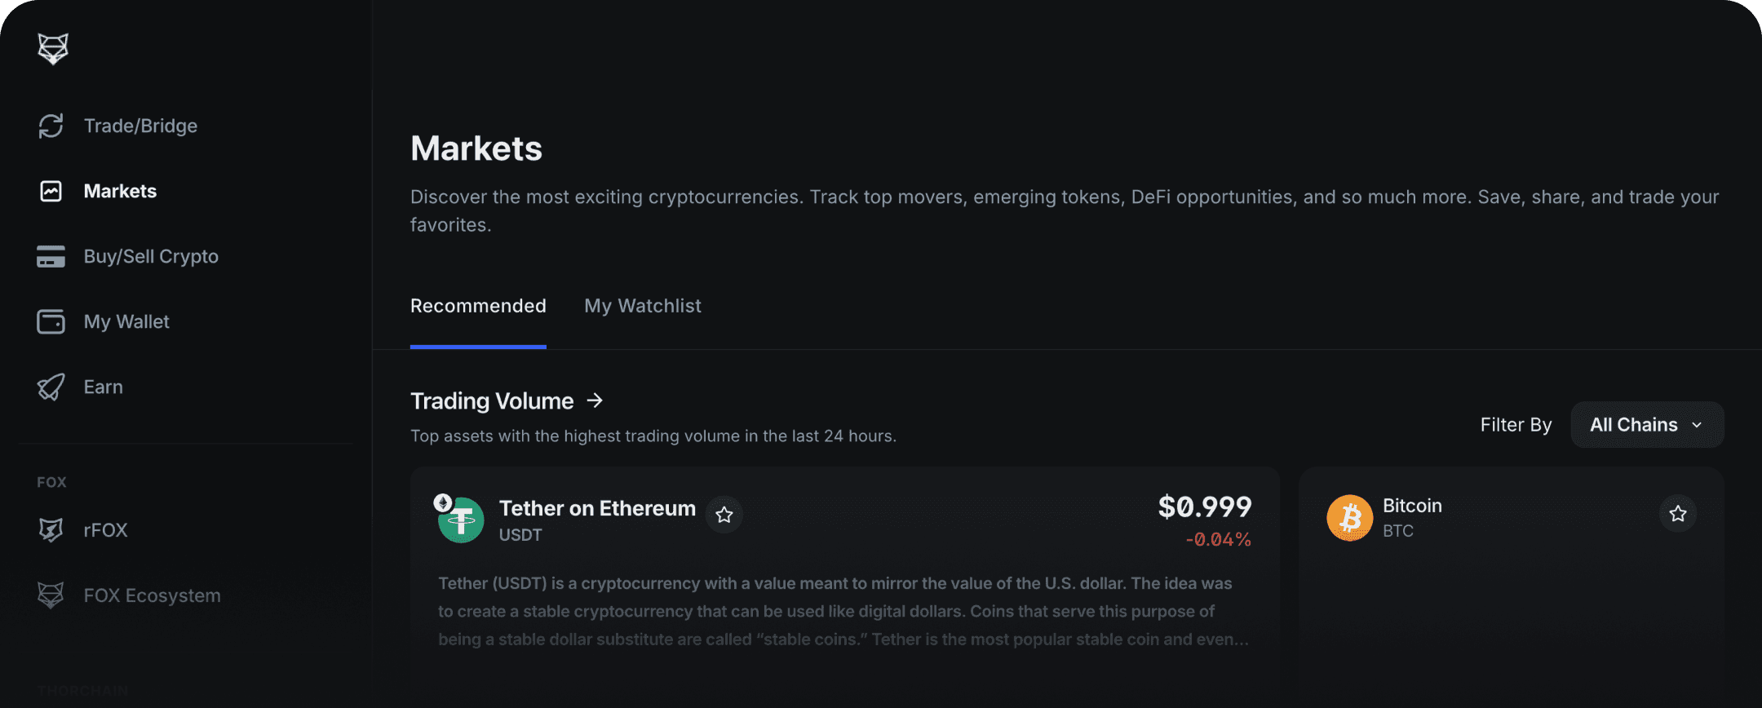Expand Trading Volume via arrow
1762x708 pixels.
[x=595, y=400]
